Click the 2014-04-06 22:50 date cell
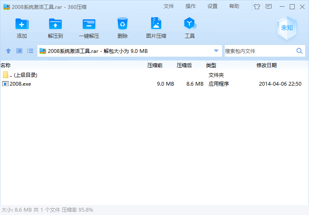The height and width of the screenshot is (215, 309). [280, 84]
